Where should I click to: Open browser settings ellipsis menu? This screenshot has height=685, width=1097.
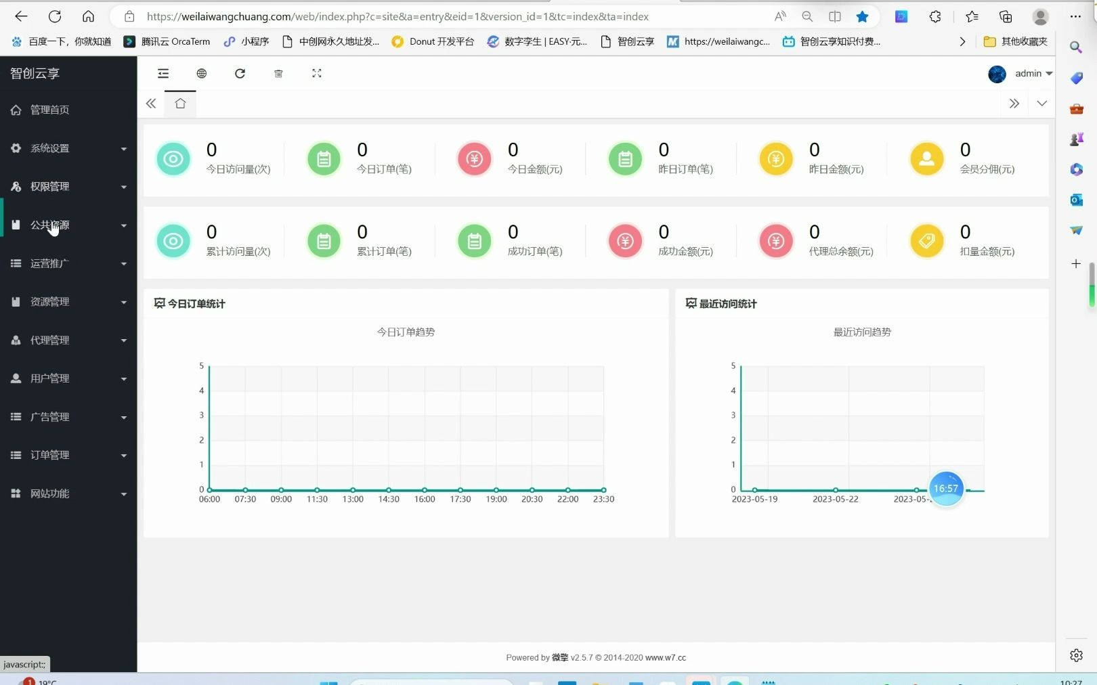click(x=1075, y=16)
